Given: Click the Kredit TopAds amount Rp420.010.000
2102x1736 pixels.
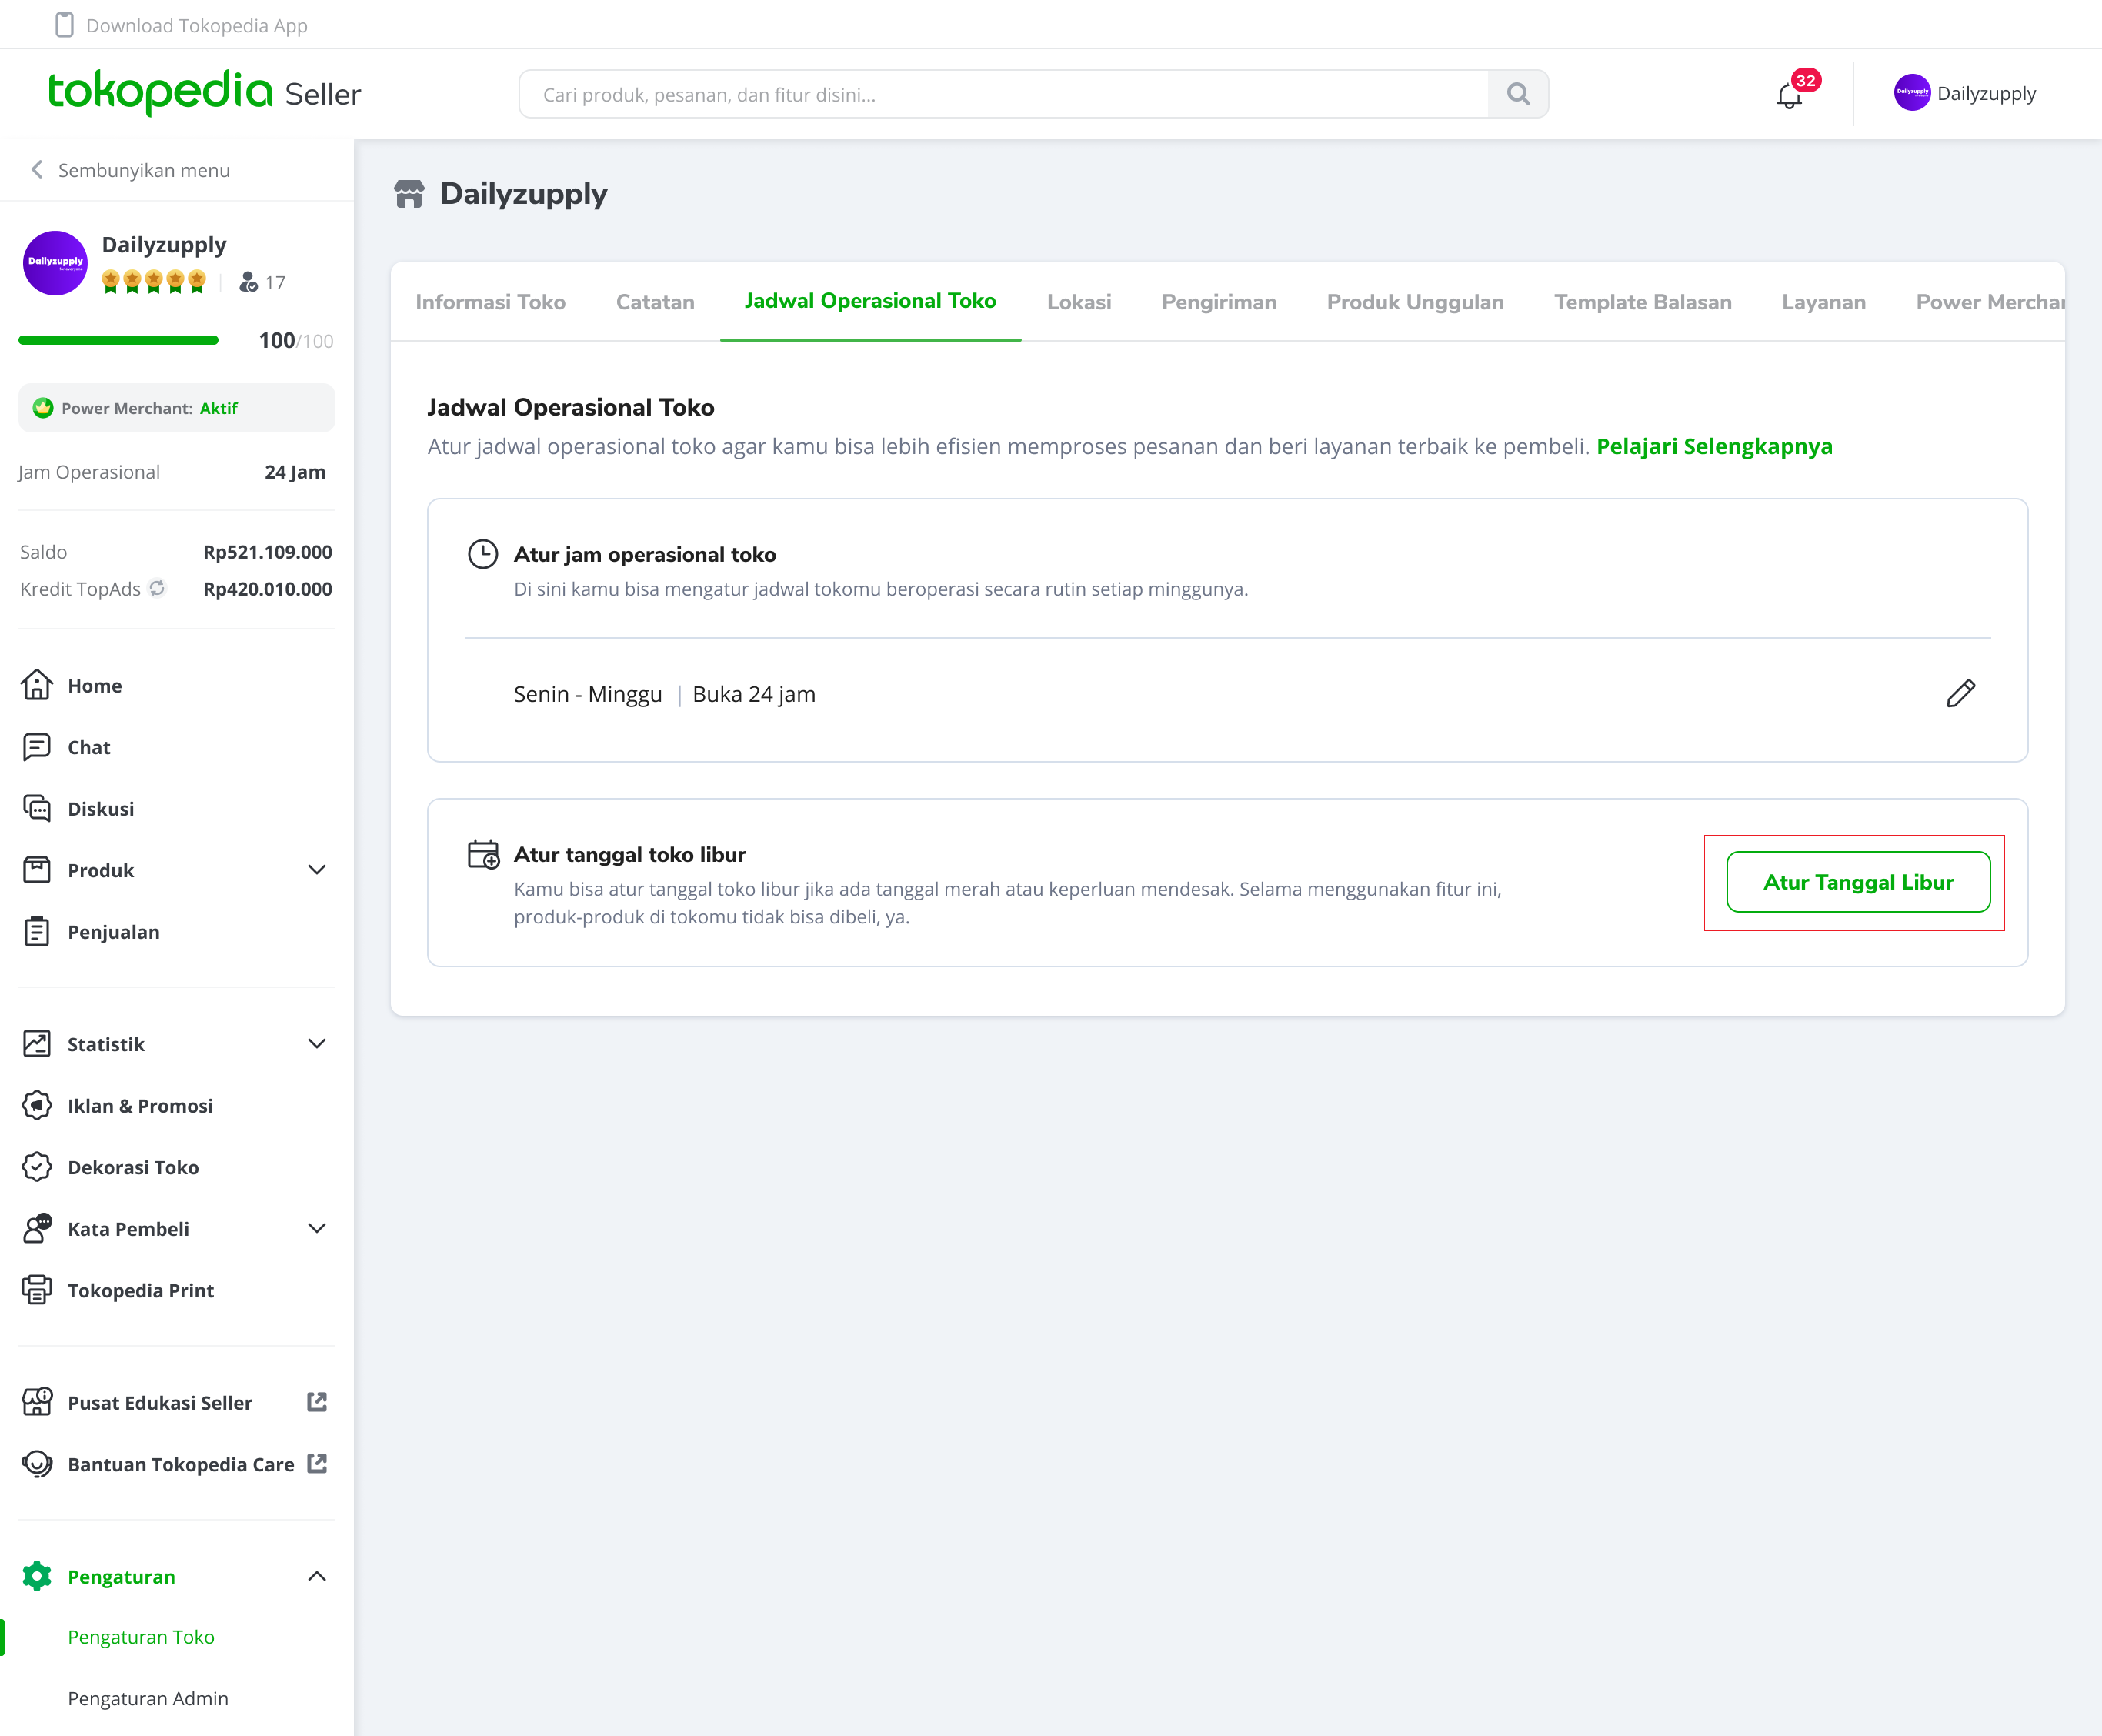Looking at the screenshot, I should 268,589.
